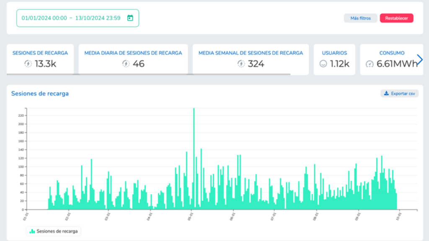This screenshot has width=429, height=241.
Task: Select the Media semanal de sesiones de recarga heading
Action: 251,53
